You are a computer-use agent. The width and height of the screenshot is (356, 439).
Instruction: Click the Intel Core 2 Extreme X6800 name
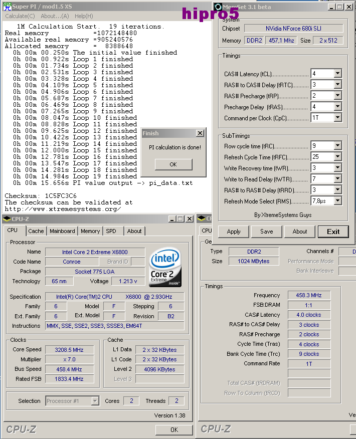[95, 252]
